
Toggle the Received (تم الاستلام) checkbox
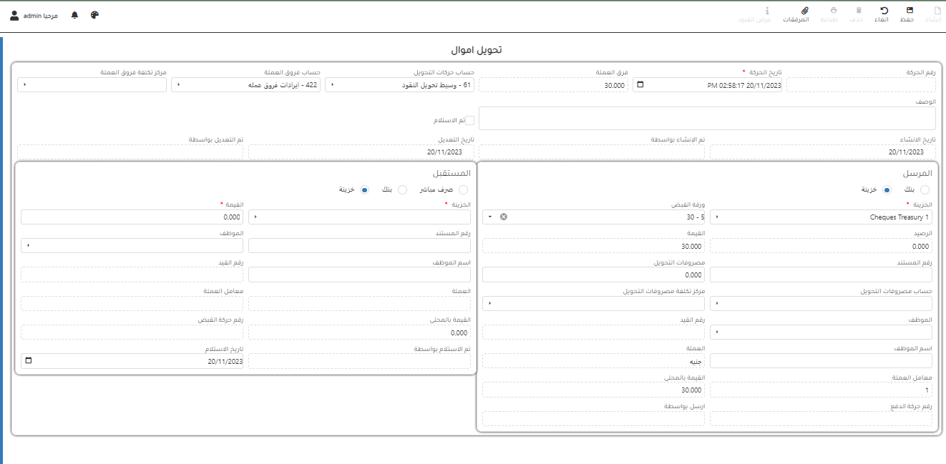coord(469,120)
